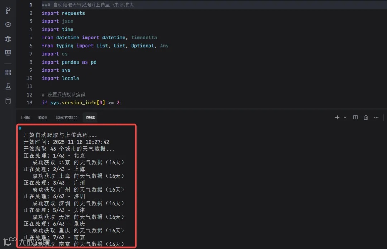387x249 pixels.
Task: Click the line 'import locale'
Action: (61, 78)
